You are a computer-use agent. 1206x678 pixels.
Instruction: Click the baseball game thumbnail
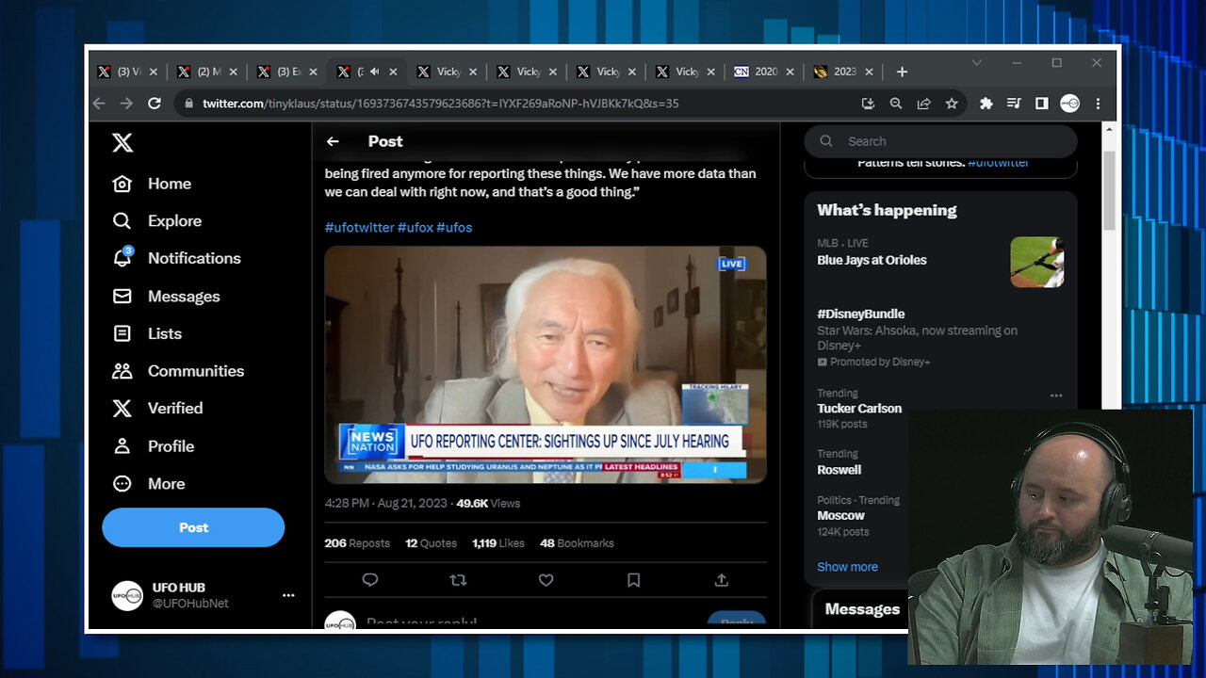click(1037, 262)
